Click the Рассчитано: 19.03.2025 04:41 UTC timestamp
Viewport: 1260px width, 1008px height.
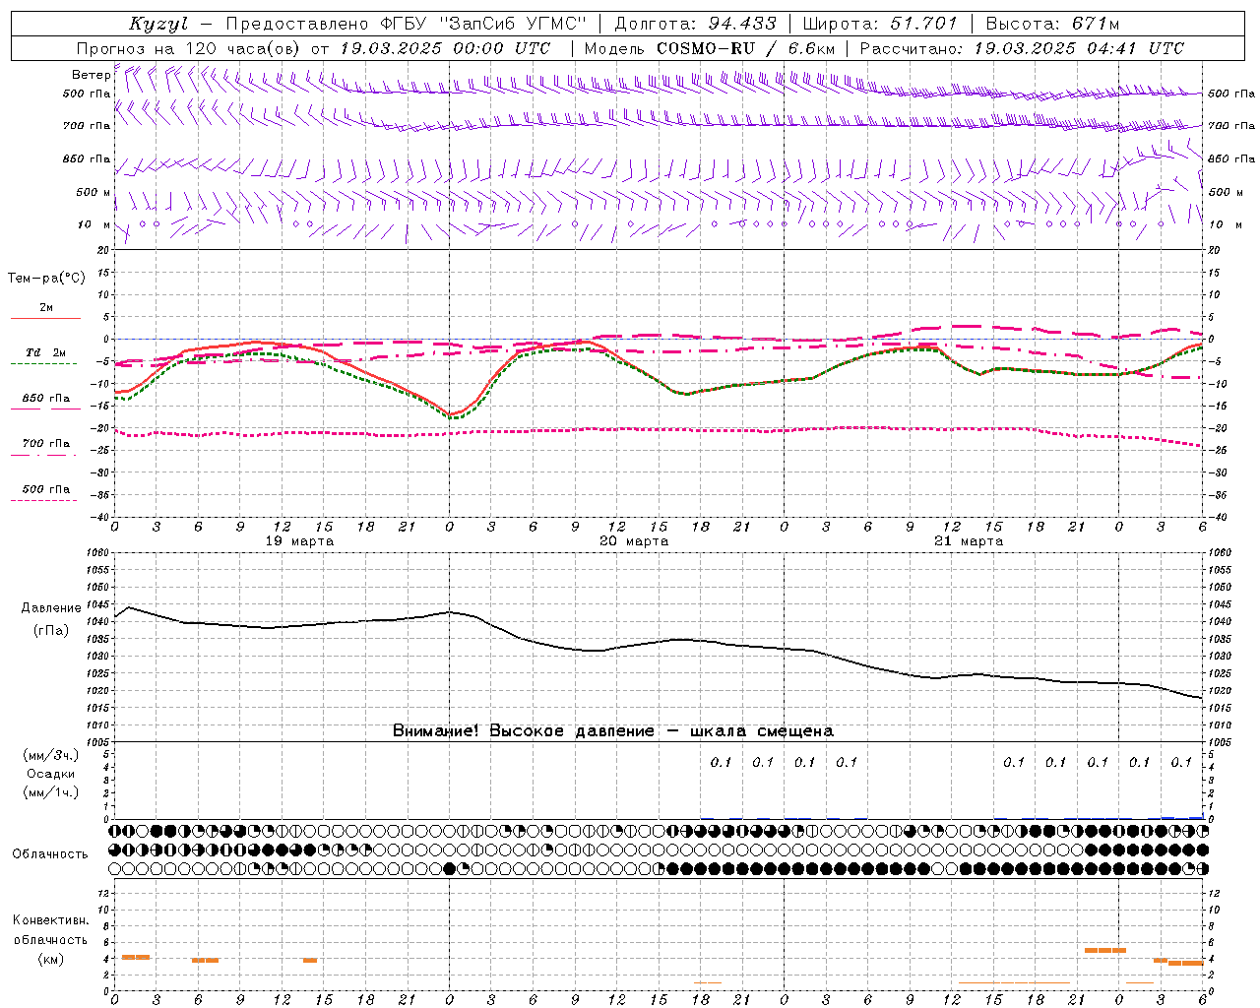tap(1022, 48)
